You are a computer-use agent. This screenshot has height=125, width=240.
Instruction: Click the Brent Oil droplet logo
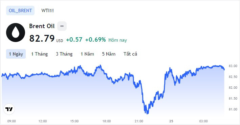(x=16, y=33)
